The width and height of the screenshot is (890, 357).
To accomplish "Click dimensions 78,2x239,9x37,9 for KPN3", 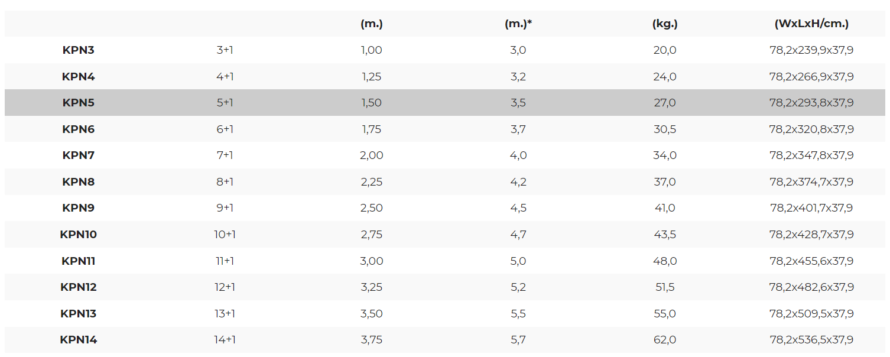I will pyautogui.click(x=811, y=50).
